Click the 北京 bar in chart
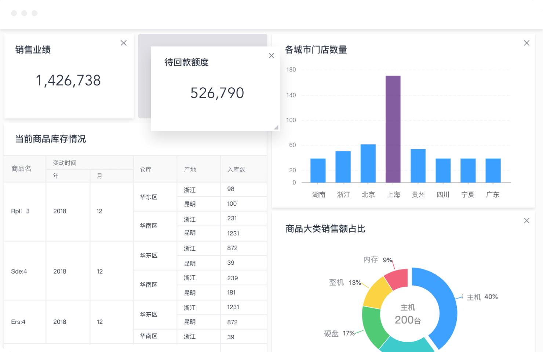The width and height of the screenshot is (543, 352). point(368,164)
